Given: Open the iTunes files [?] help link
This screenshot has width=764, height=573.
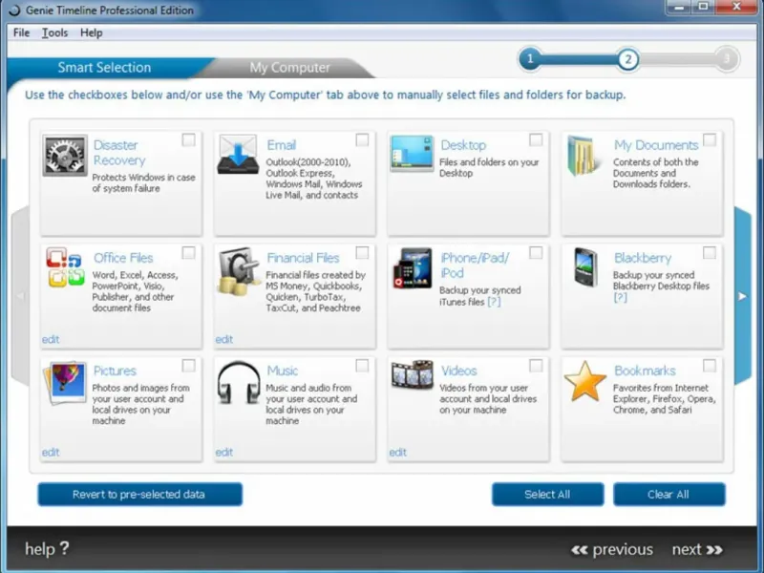Looking at the screenshot, I should point(494,302).
